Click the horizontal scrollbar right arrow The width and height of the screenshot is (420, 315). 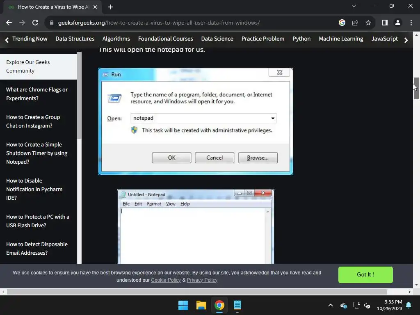point(410,292)
